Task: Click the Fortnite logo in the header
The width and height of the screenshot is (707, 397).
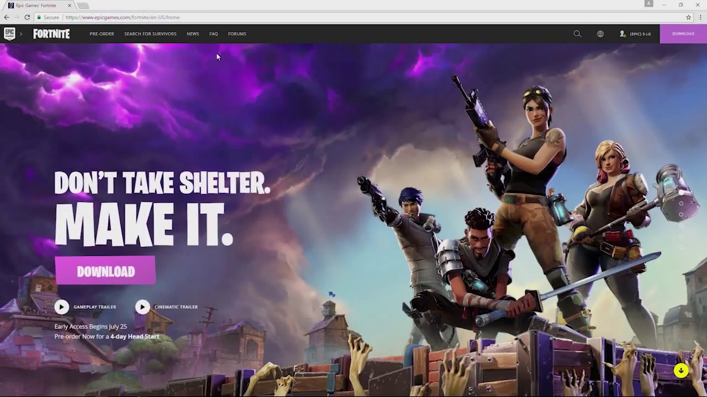Action: point(51,34)
